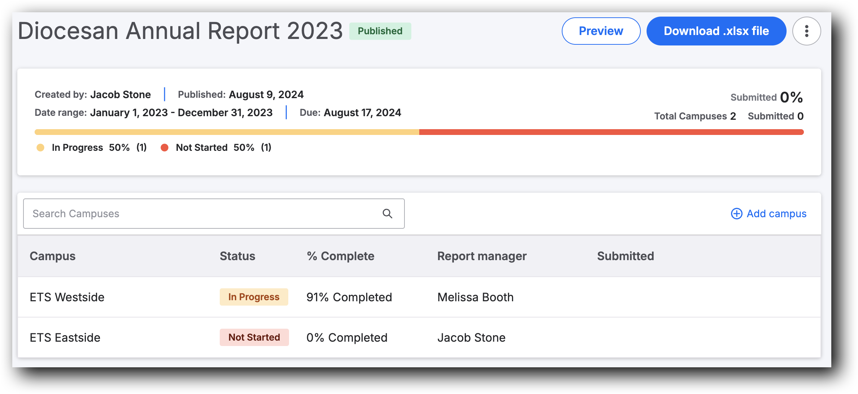Sort the table by % Complete column
The image size is (858, 394).
[x=340, y=256]
